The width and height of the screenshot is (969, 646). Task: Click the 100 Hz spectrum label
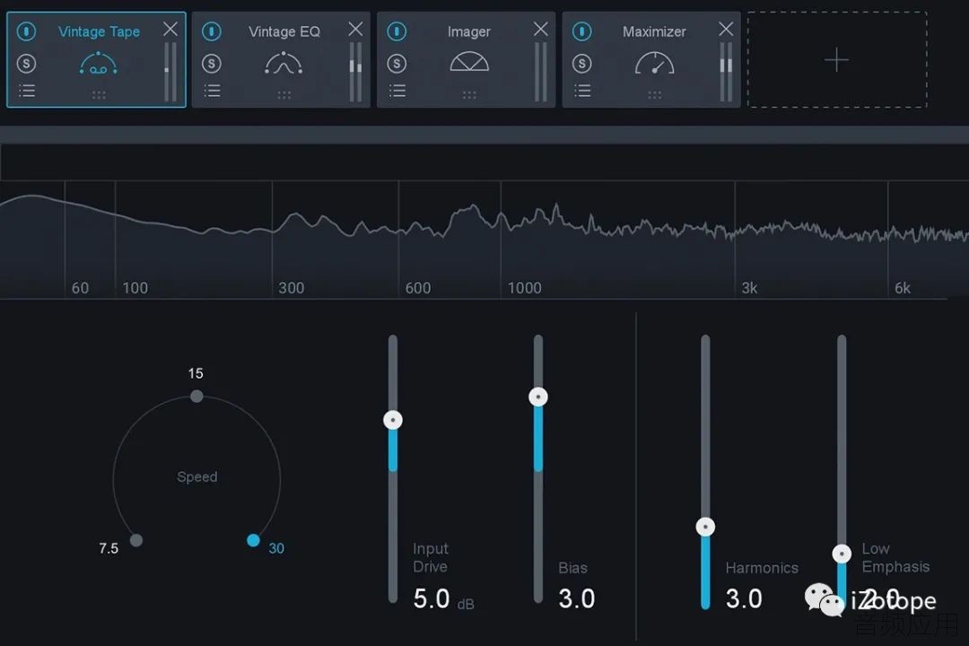pos(135,287)
